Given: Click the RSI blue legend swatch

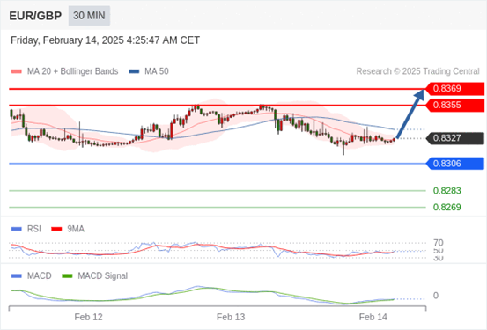Looking at the screenshot, I should pyautogui.click(x=17, y=229).
